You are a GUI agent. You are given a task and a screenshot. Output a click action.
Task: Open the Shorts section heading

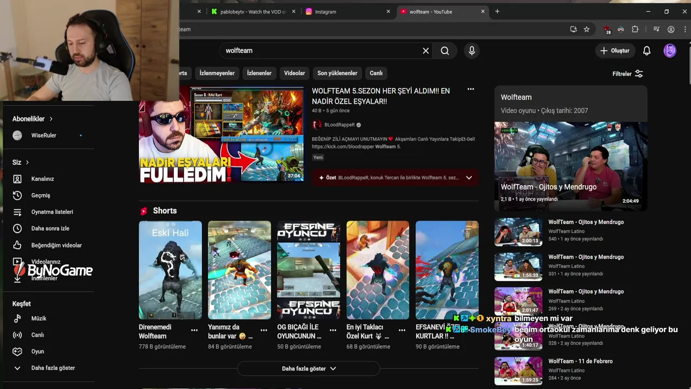pos(165,211)
